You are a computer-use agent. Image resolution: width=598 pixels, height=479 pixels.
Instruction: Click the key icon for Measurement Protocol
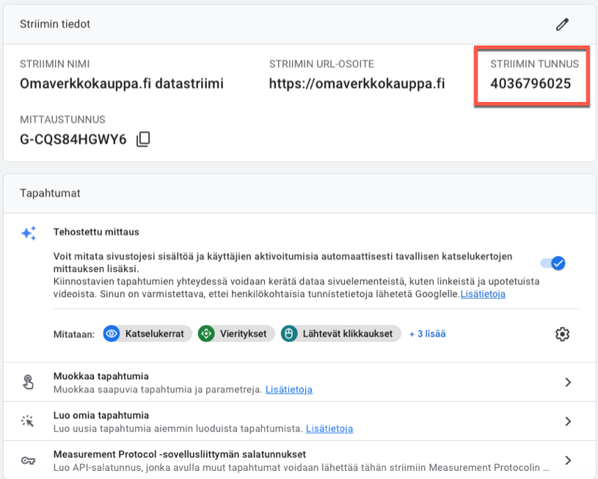tap(29, 461)
